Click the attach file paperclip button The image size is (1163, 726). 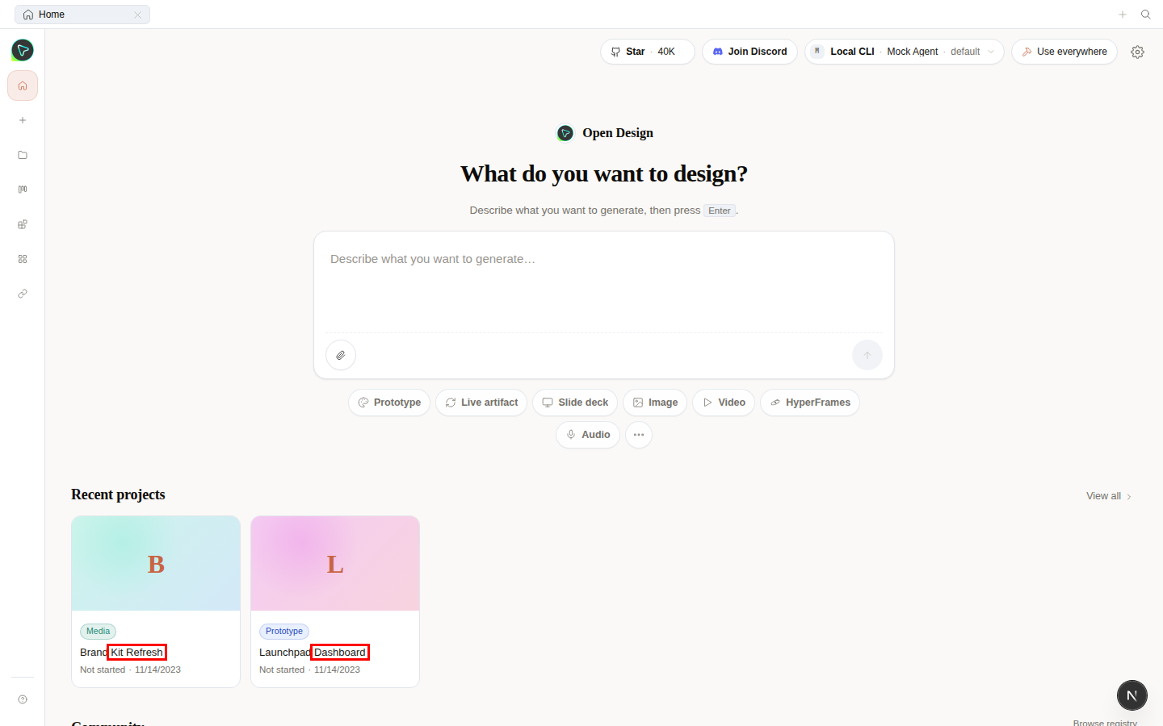[x=341, y=355]
